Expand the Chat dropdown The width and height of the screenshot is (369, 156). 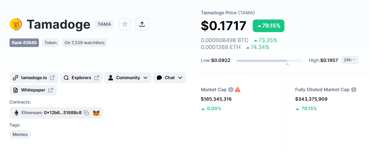[170, 78]
